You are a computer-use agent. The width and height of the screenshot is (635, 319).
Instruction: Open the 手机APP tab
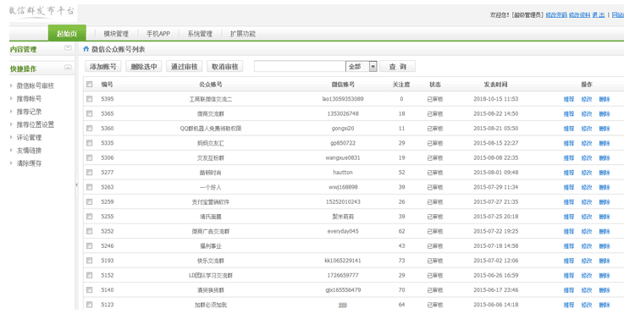pos(158,34)
